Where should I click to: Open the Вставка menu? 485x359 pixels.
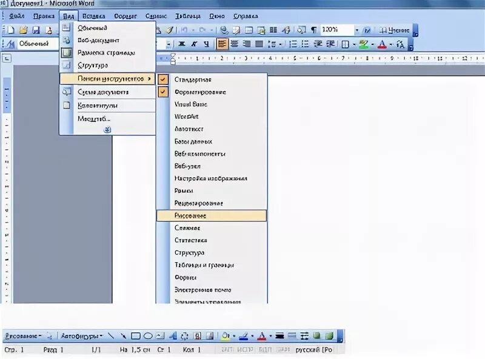point(93,16)
